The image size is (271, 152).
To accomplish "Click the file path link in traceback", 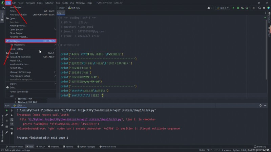I will (75, 120).
